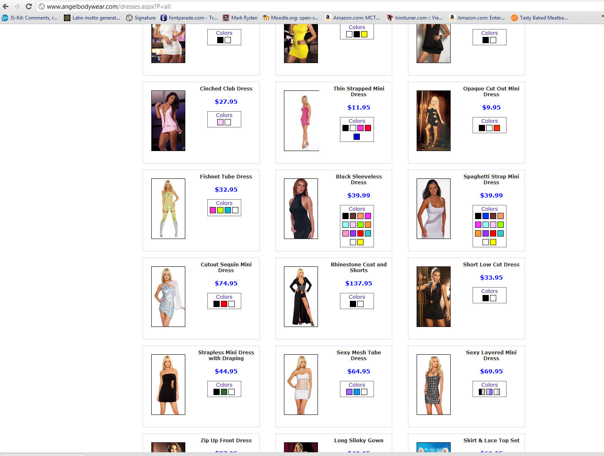View the Black Sleeveless Dress photo
The width and height of the screenshot is (604, 456).
(301, 209)
